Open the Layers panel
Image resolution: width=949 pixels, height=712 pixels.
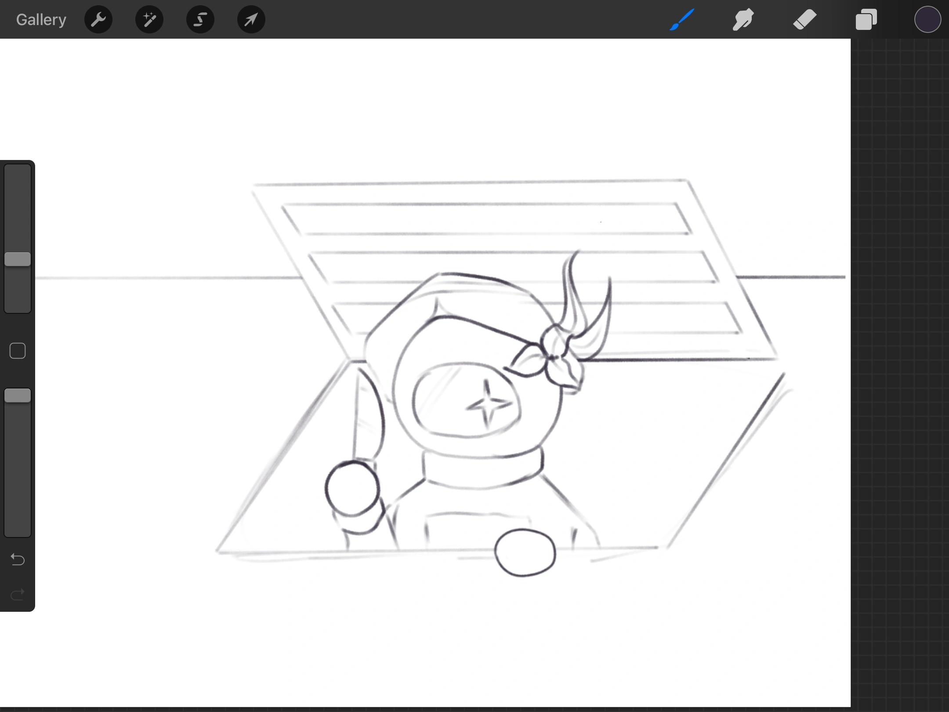point(866,19)
